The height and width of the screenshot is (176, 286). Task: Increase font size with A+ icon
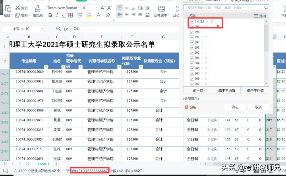(x=103, y=8)
